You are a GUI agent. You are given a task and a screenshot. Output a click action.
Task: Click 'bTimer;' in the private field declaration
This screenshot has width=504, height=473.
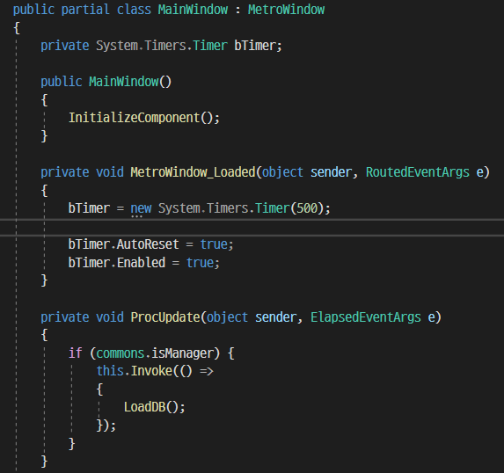[x=258, y=46]
